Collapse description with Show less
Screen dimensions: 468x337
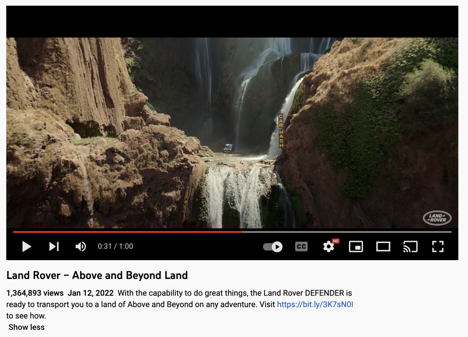tap(27, 327)
